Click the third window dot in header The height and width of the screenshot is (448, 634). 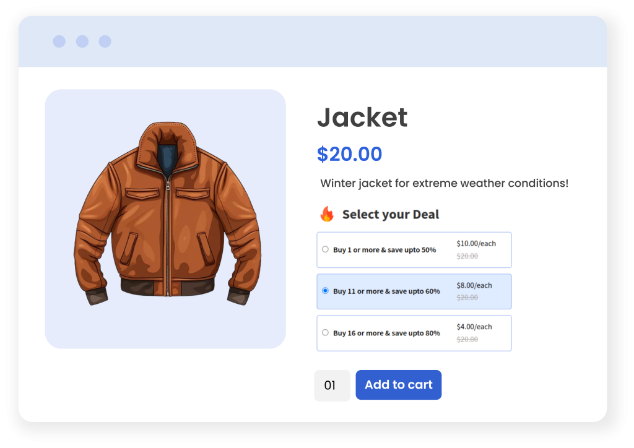pyautogui.click(x=105, y=41)
